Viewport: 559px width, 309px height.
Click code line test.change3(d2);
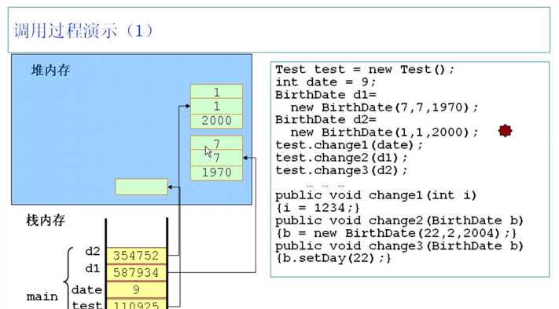pyautogui.click(x=341, y=171)
